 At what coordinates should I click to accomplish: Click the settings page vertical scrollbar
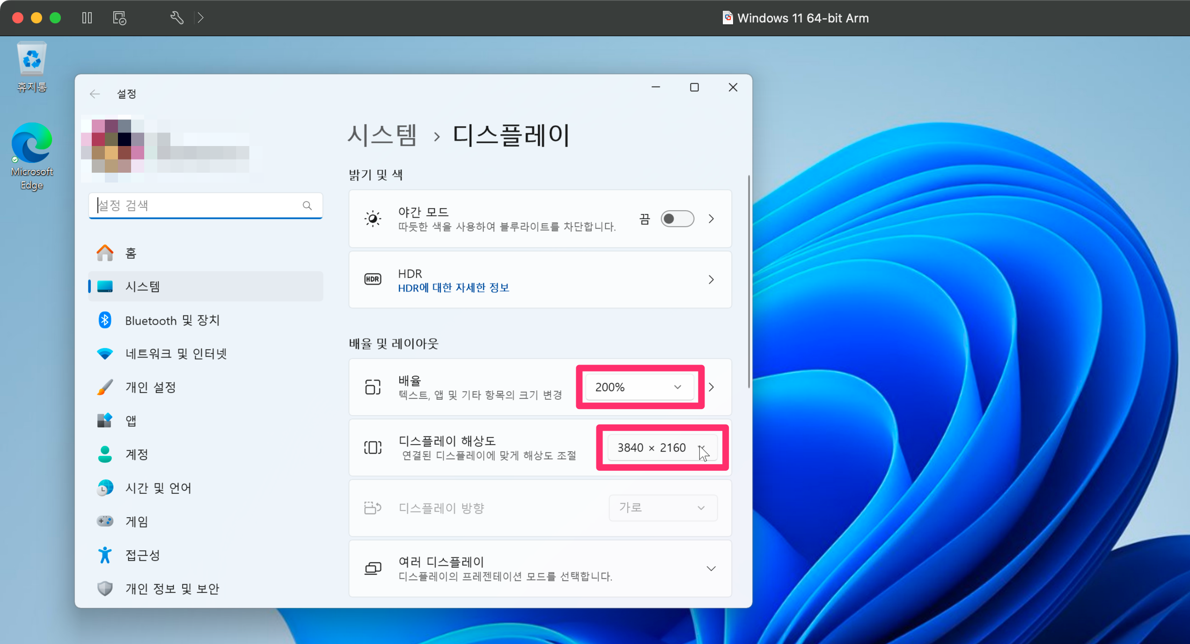[x=749, y=281]
